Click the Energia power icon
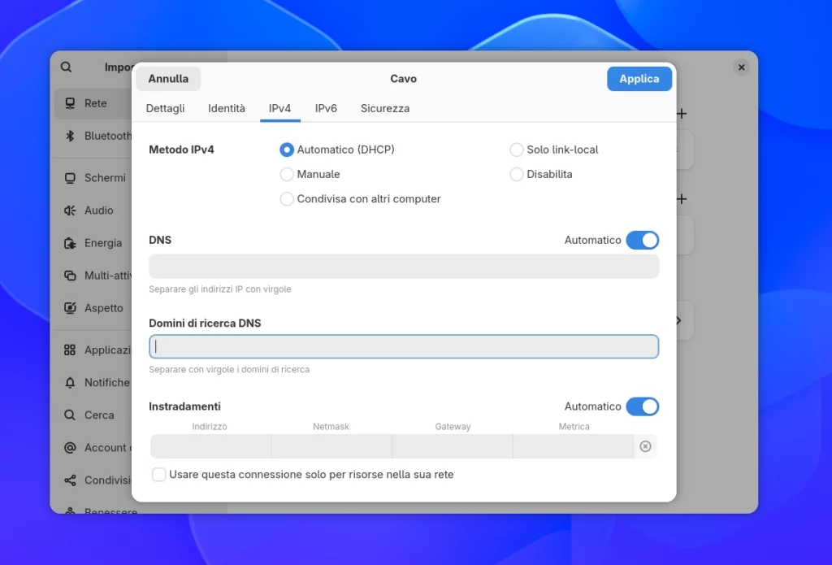 [70, 243]
